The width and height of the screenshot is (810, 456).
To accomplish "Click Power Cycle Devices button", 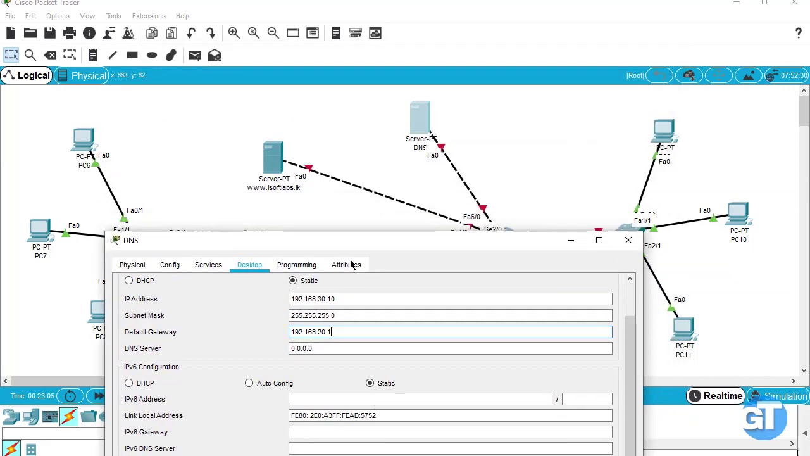I will click(70, 396).
